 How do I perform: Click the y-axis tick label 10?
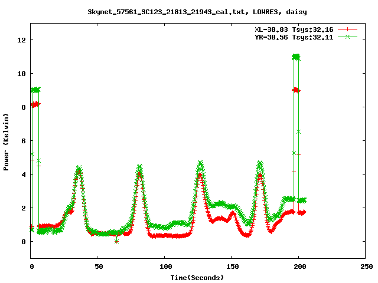click(x=21, y=74)
